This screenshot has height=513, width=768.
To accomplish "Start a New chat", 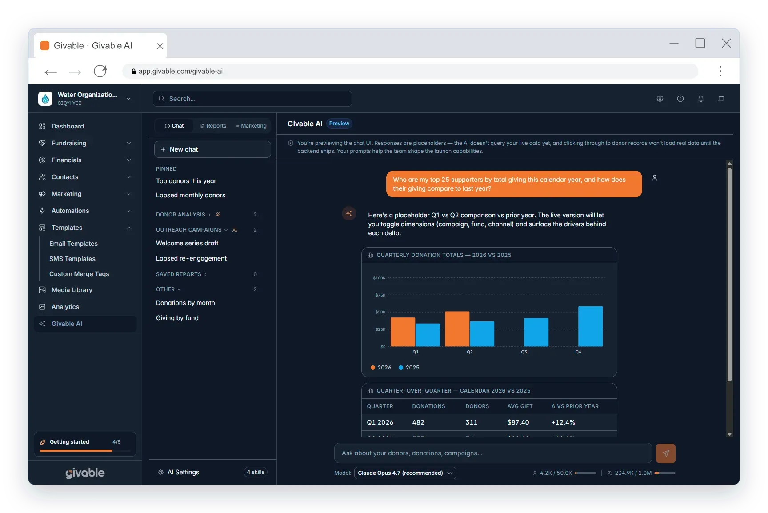I will pos(212,149).
